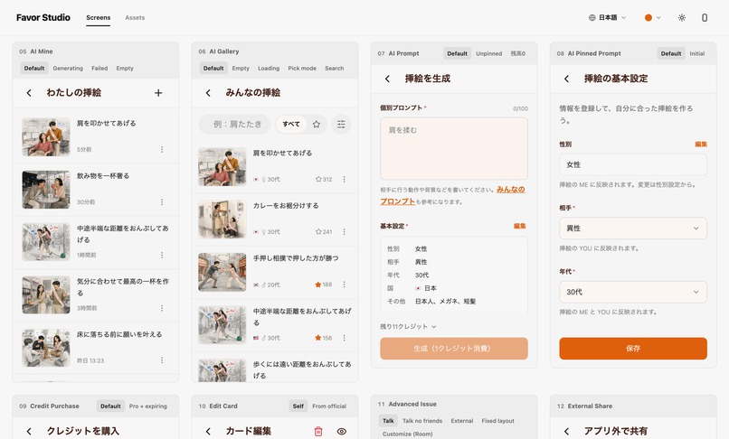
Task: Open the 相手 dropdown showing 異性
Action: [x=633, y=229]
